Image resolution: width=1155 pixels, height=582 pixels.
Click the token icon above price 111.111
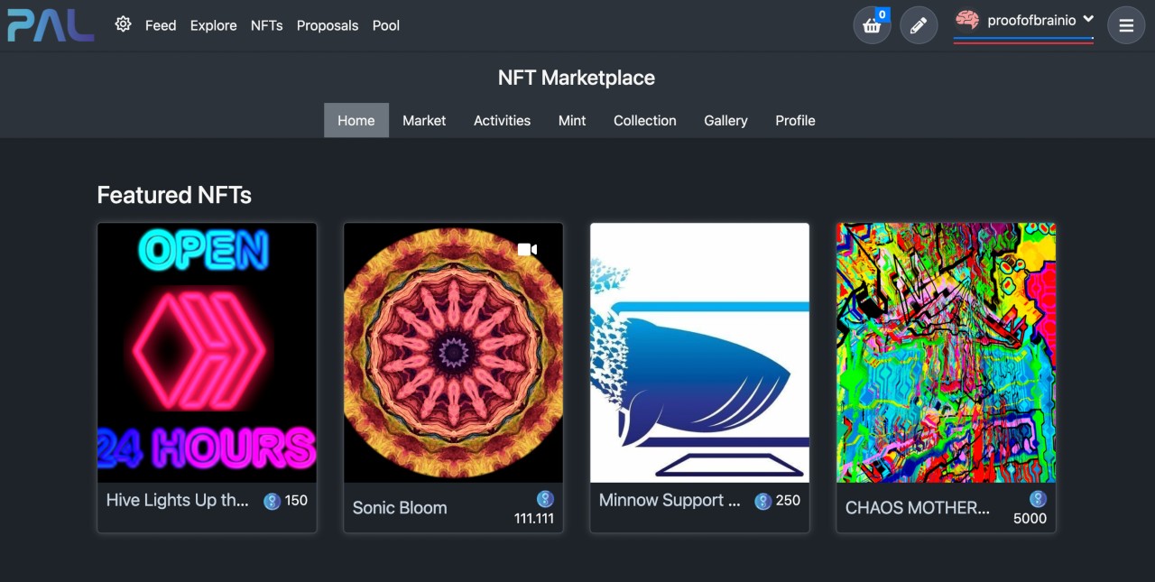point(545,499)
